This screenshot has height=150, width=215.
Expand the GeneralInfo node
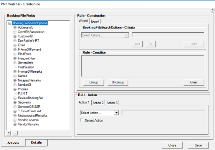(15, 63)
